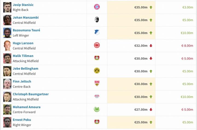Click Hoffenheim club crest icon
This screenshot has width=197, height=130.
click(x=97, y=32)
